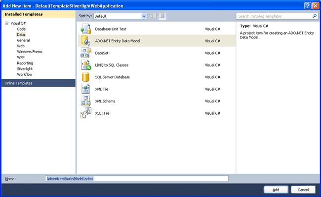The image size is (321, 197).
Task: Click the XML File template icon
Action: pos(85,89)
